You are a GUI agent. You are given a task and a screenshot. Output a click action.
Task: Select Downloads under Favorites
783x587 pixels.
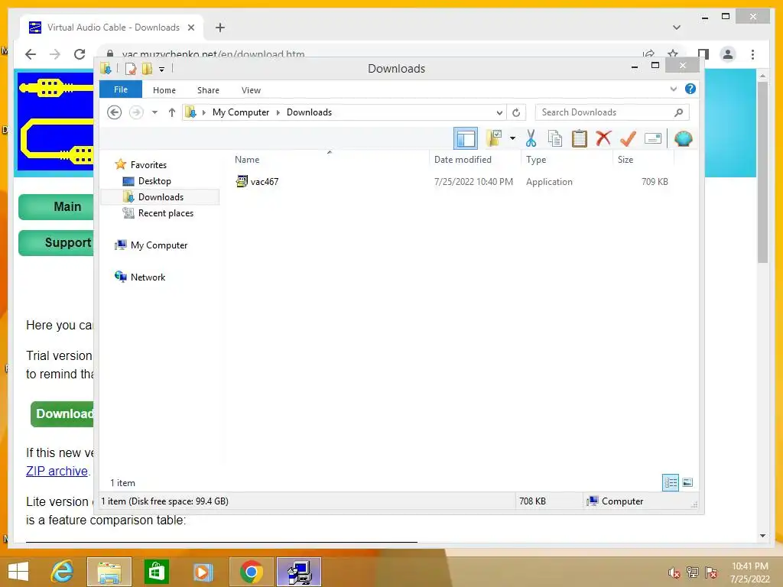click(x=161, y=196)
